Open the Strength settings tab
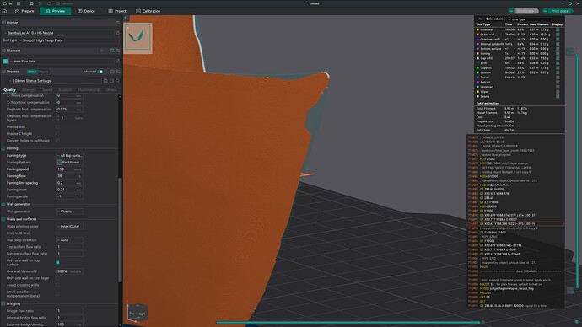This screenshot has height=327, width=582. pos(29,89)
